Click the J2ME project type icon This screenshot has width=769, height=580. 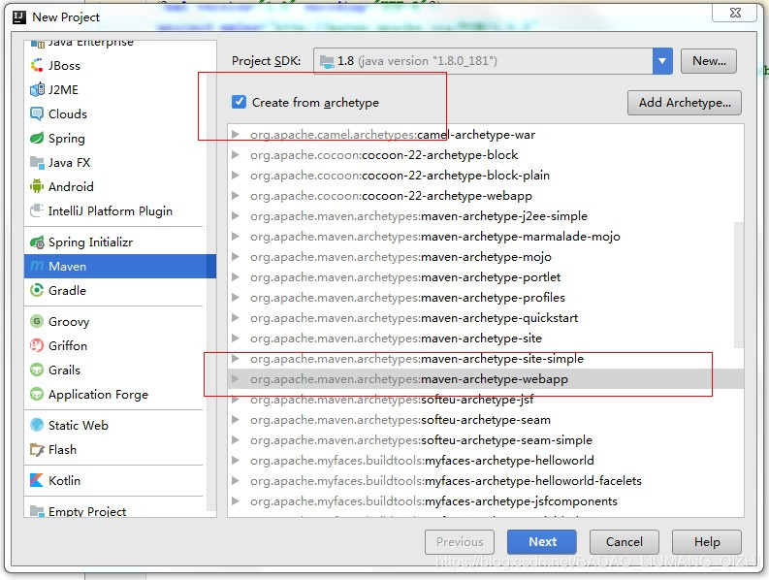coord(37,89)
